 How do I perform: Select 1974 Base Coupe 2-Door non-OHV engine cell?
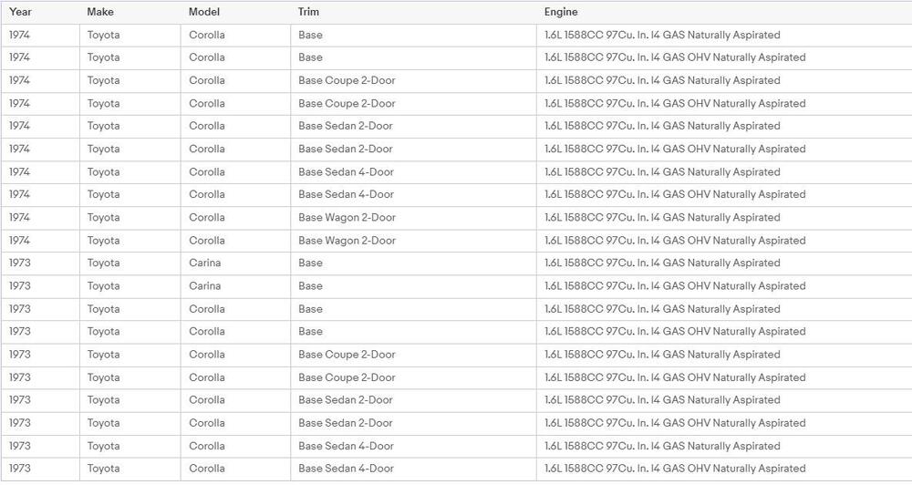click(x=723, y=81)
